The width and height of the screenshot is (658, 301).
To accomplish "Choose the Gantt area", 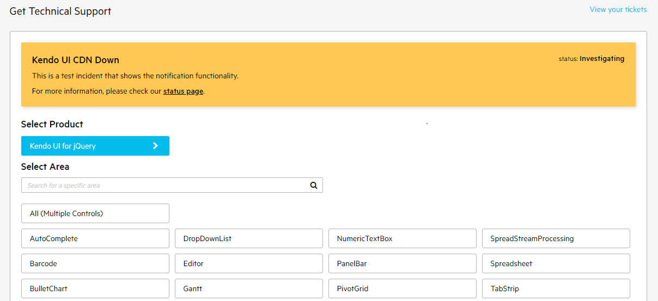I will (249, 288).
